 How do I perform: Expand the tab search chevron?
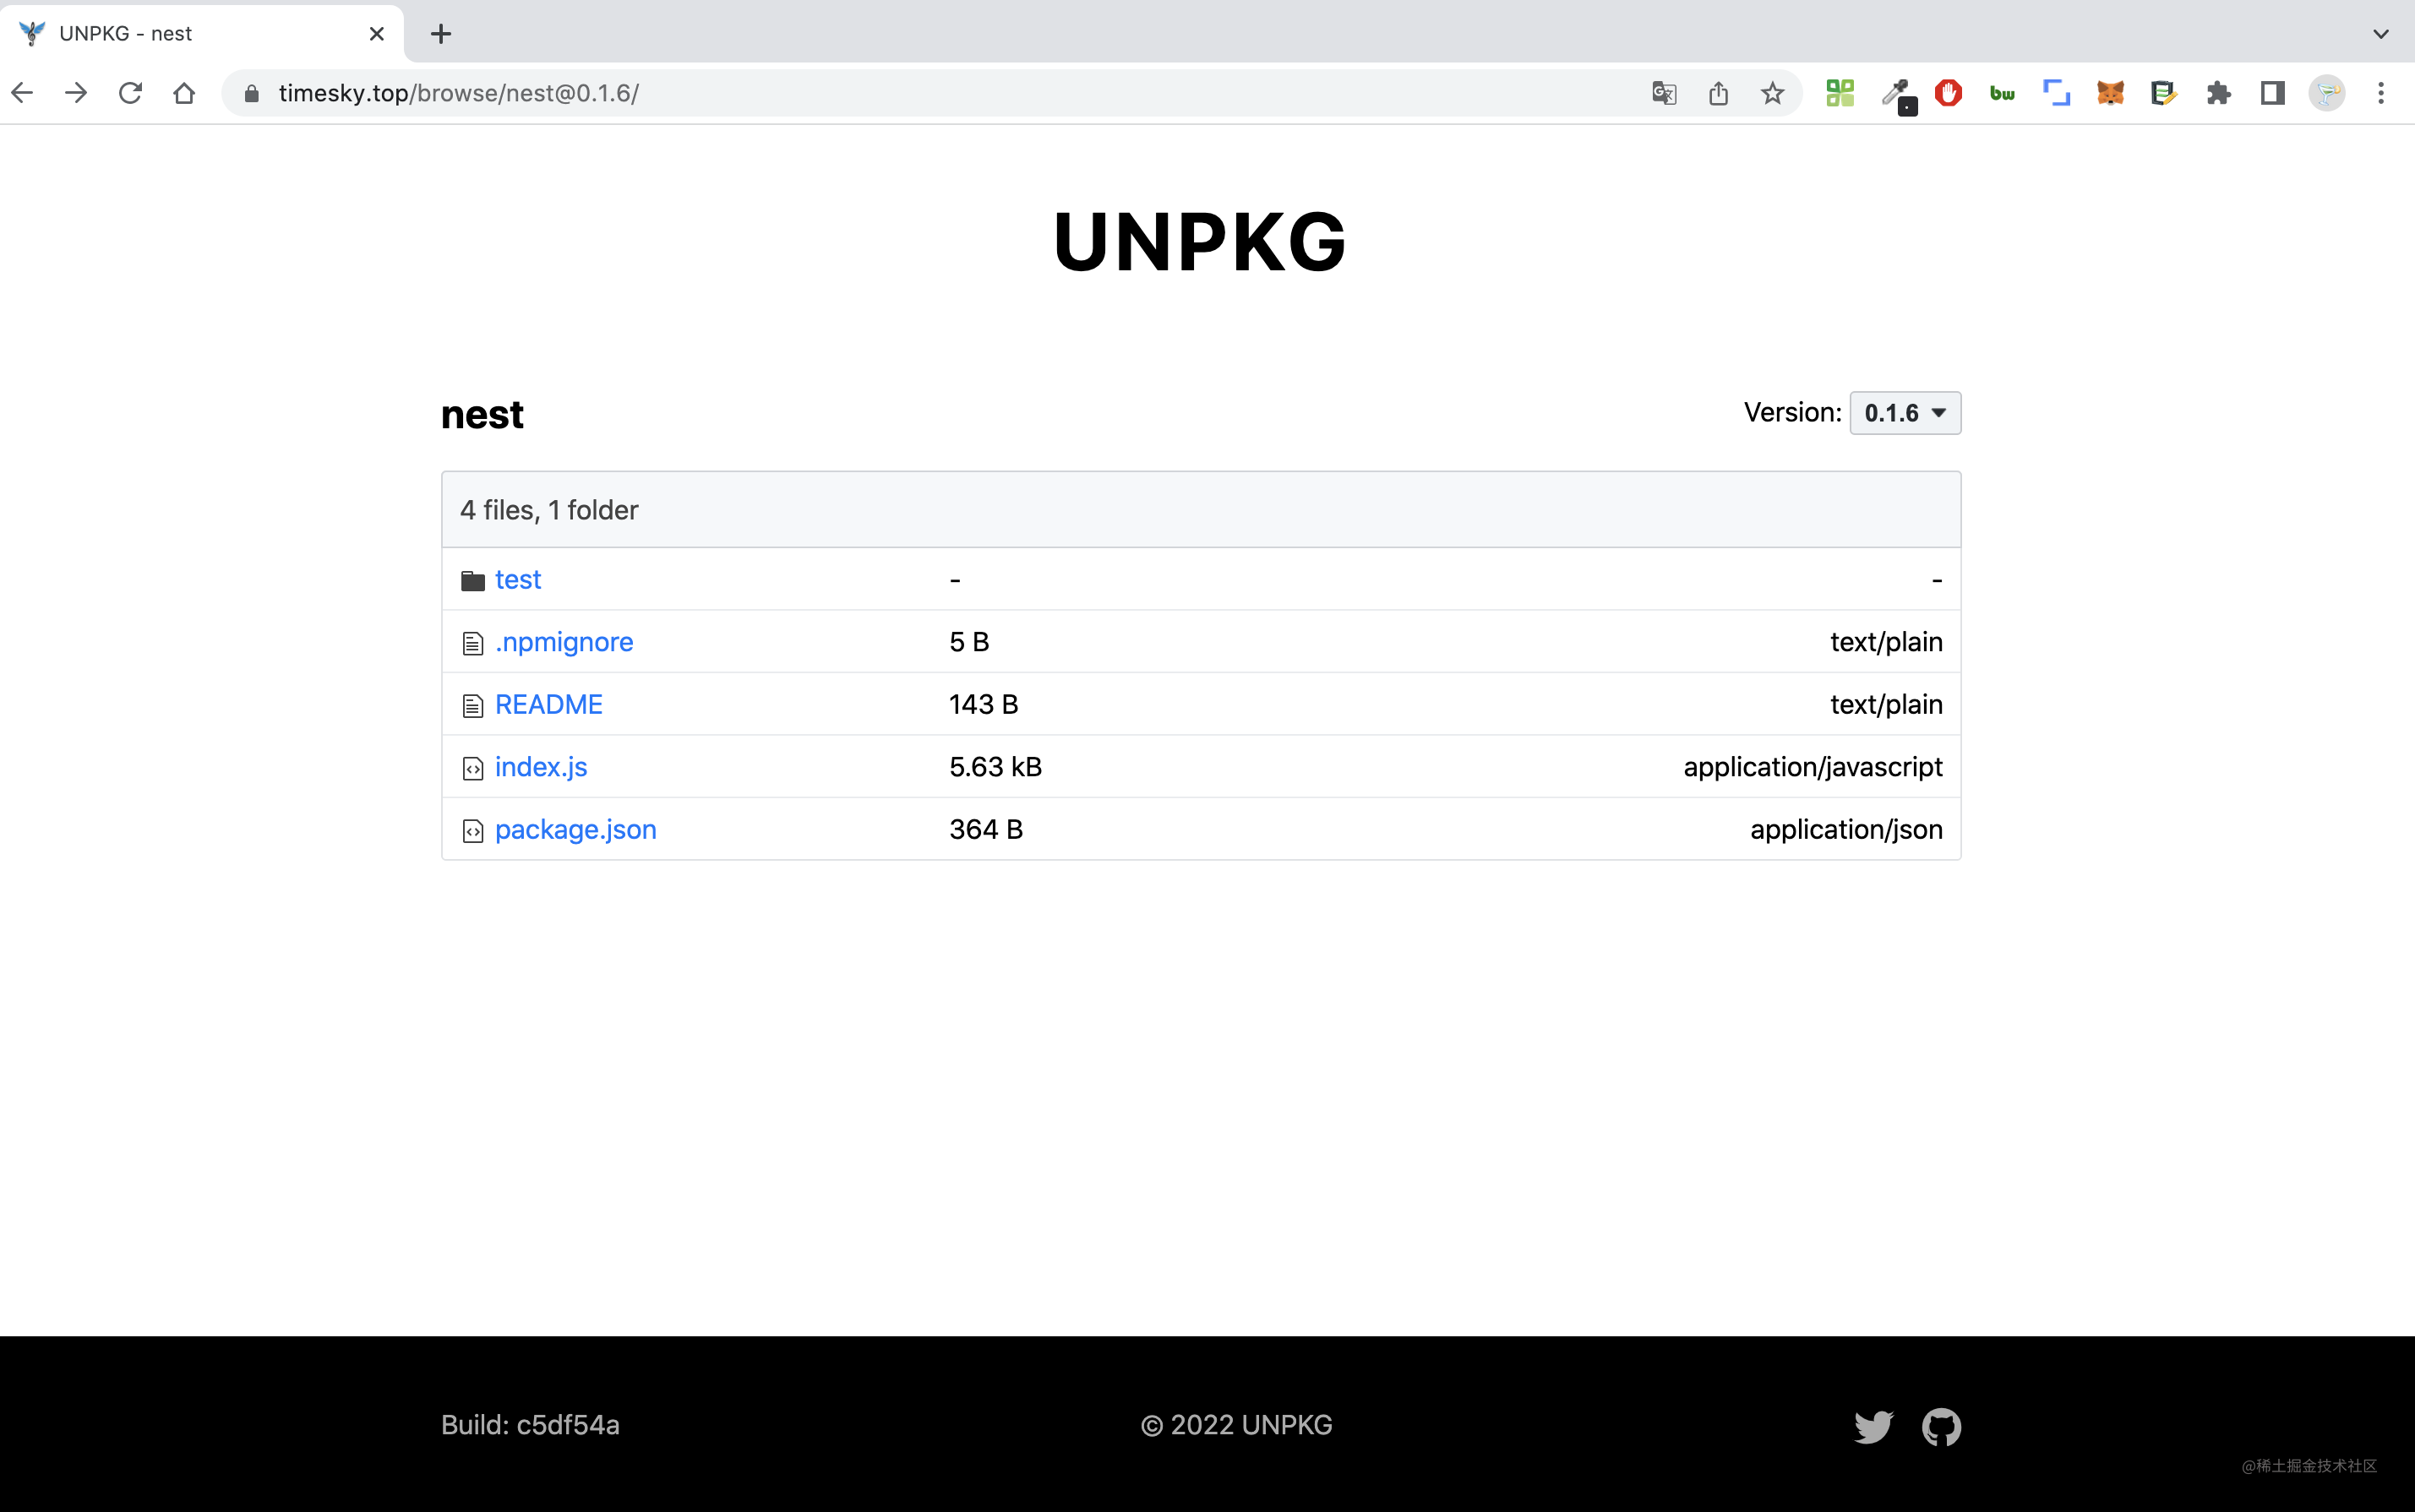(x=2382, y=33)
